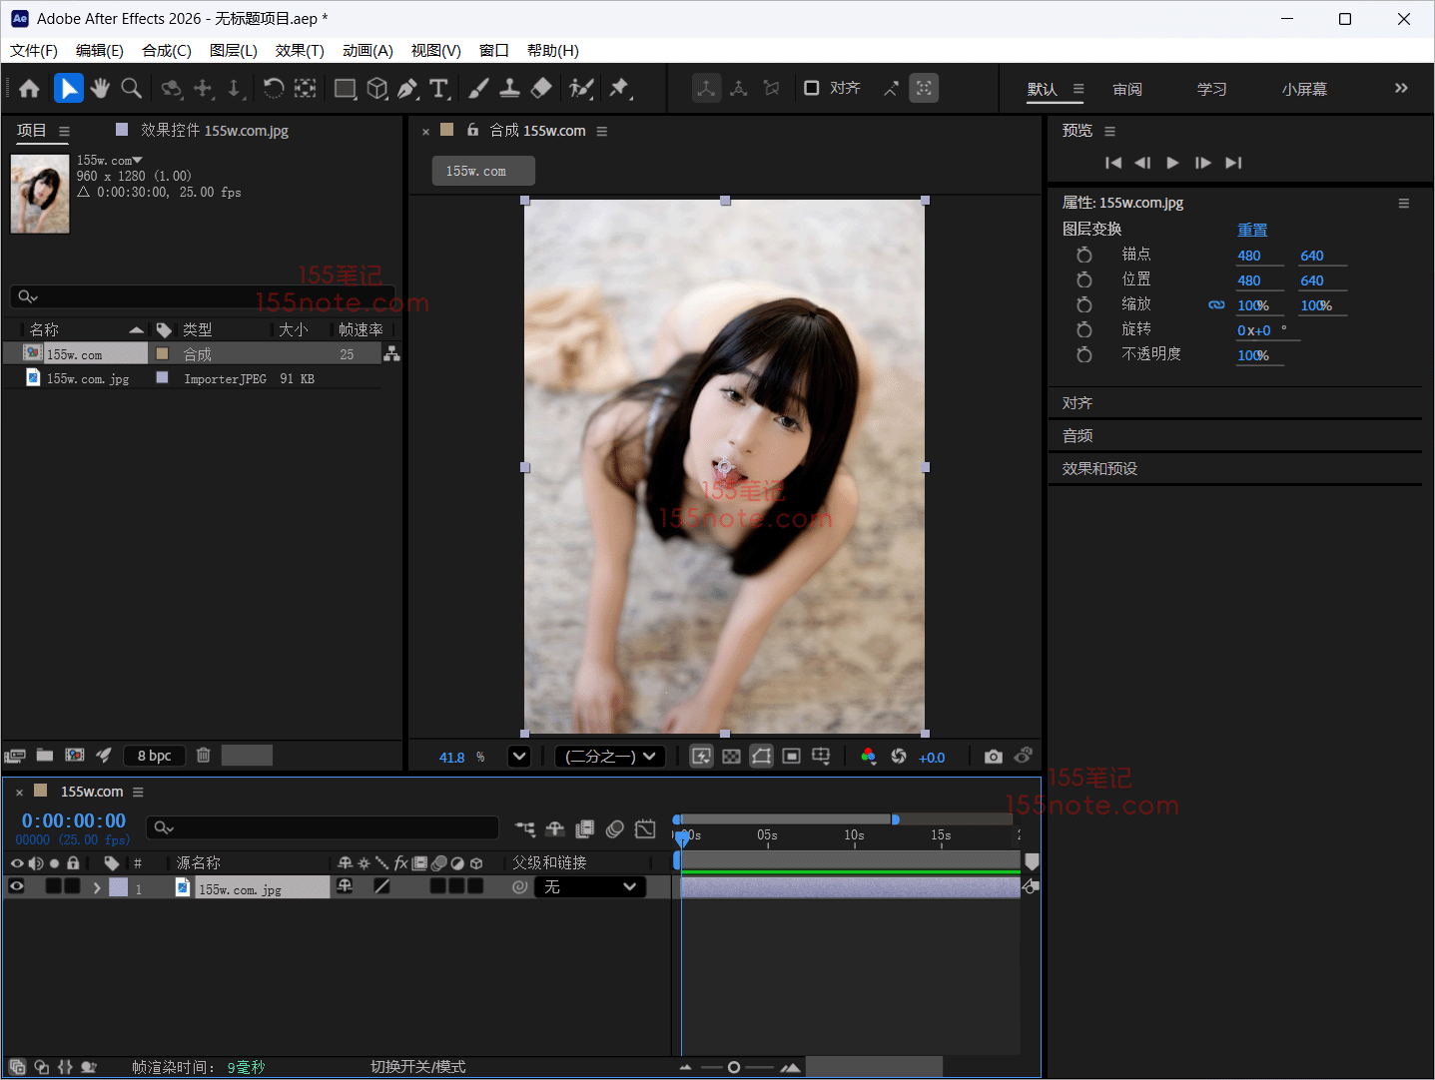Enable the 对齐 snapping checkbox

[812, 88]
